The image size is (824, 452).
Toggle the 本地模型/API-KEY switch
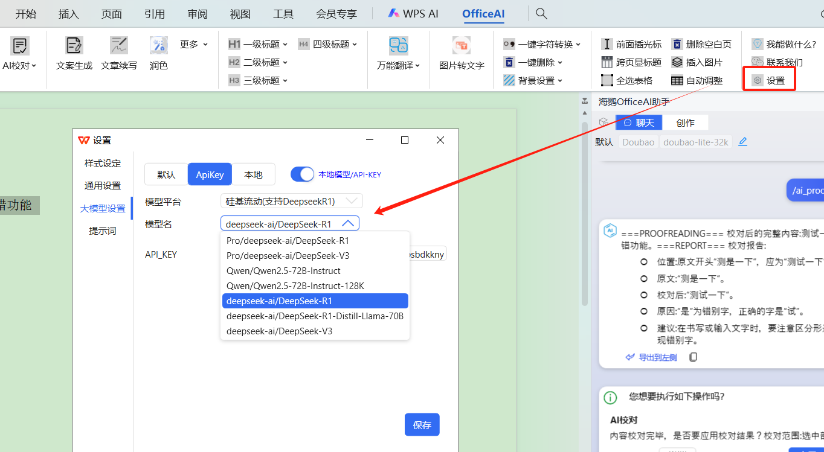tap(302, 174)
